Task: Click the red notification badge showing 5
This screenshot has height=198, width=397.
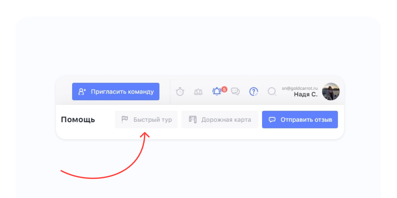Action: [x=224, y=89]
